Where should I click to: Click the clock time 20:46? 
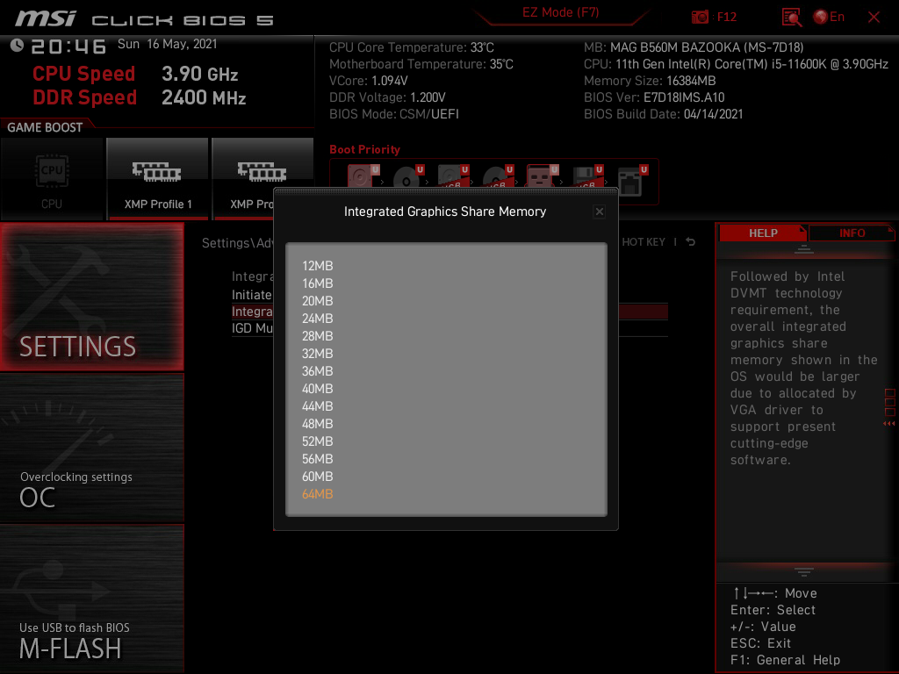[68, 47]
